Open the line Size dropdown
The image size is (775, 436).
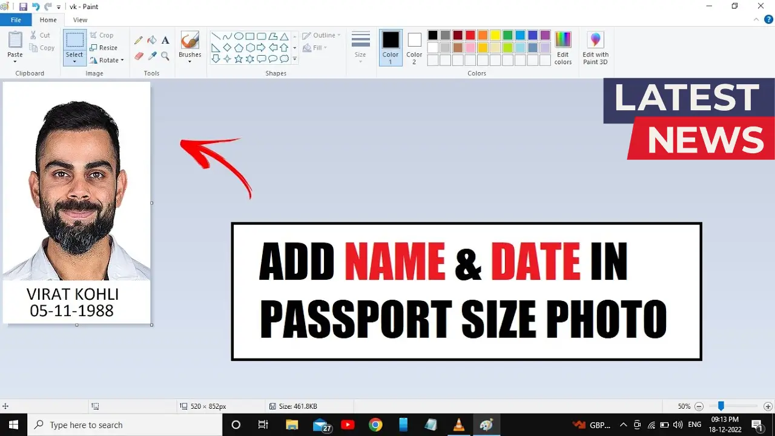click(x=360, y=48)
